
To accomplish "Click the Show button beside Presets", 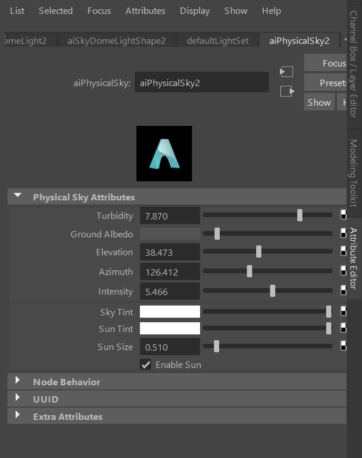I will (x=319, y=102).
